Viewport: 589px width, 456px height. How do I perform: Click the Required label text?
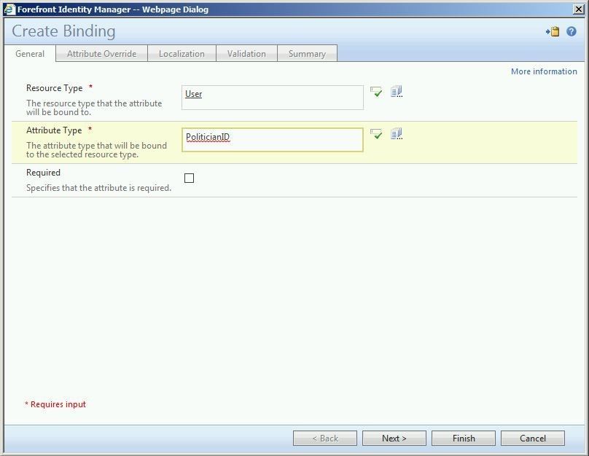click(43, 173)
